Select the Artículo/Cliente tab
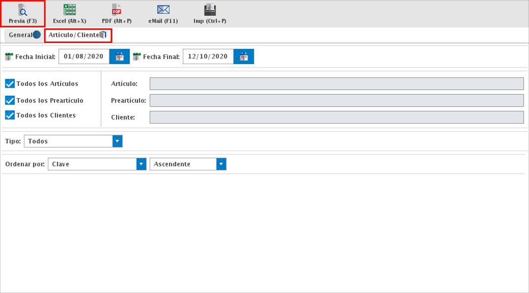The height and width of the screenshot is (293, 529). click(77, 35)
